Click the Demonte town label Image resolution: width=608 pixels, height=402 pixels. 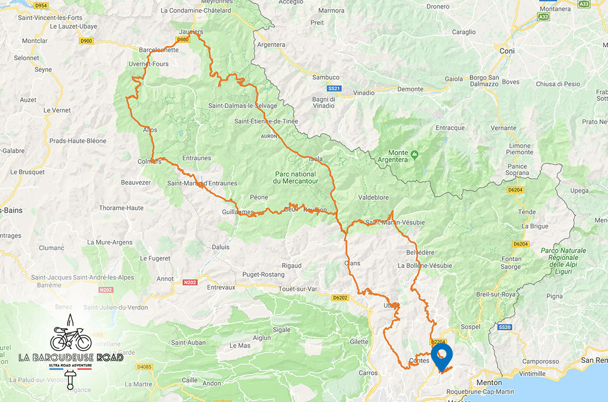pyautogui.click(x=410, y=89)
